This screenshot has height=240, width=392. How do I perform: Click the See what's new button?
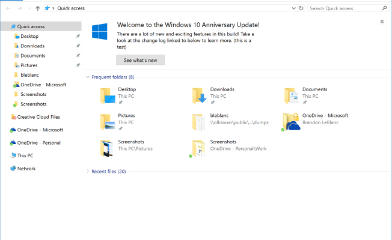click(x=140, y=60)
